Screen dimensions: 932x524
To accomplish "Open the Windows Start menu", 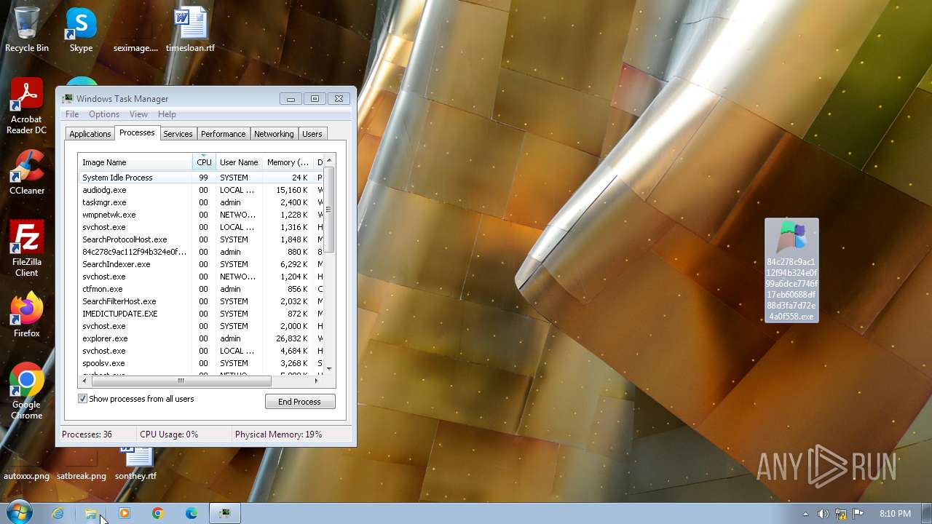I will point(17,513).
